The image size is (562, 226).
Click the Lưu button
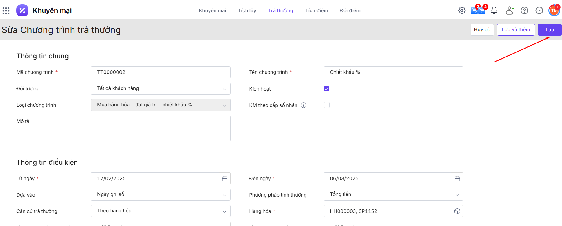549,30
